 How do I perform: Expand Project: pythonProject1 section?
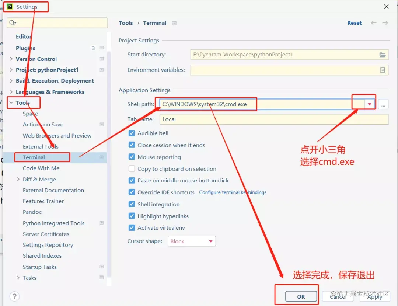[x=11, y=70]
